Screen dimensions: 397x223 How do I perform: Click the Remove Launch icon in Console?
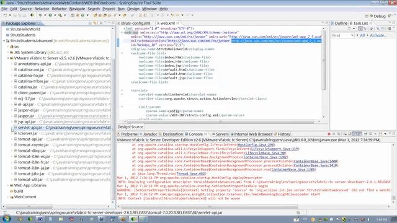tap(334, 134)
